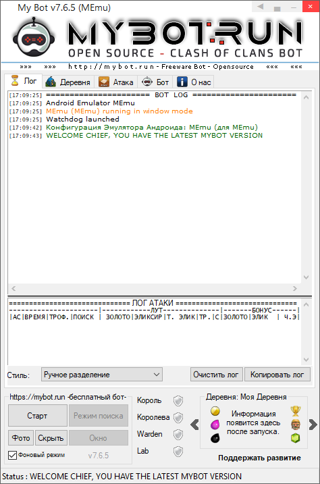Viewport: 320px width, 484px height.
Task: Click the pink elixir drop icon
Action: click(x=215, y=425)
